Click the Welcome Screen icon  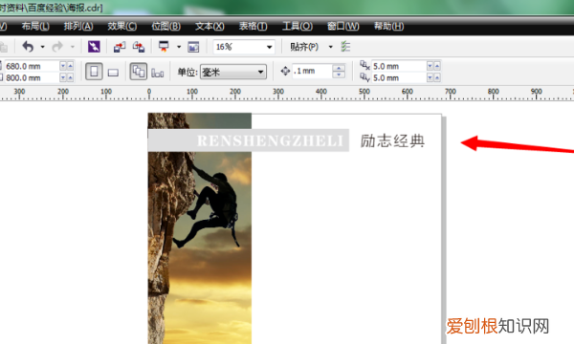[x=193, y=47]
